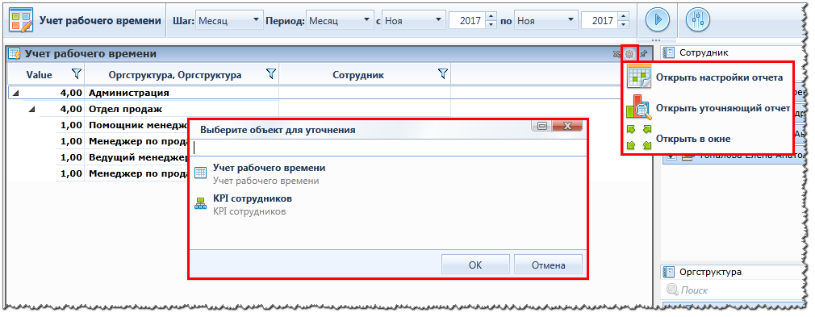This screenshot has width=815, height=317.
Task: Click the Поиск field in the Оргструктура panel
Action: click(x=735, y=290)
